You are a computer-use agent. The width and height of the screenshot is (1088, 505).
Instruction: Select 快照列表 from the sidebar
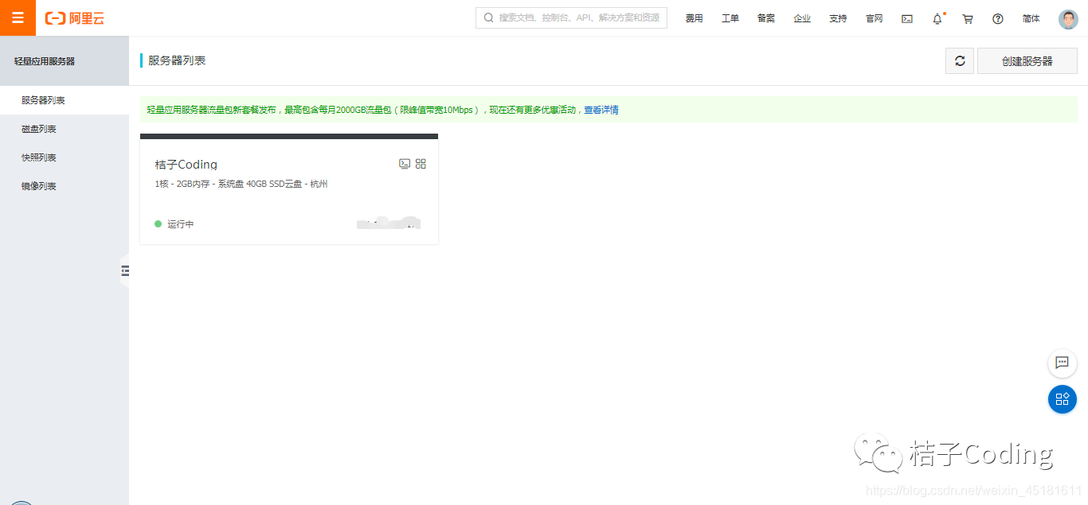pos(40,157)
